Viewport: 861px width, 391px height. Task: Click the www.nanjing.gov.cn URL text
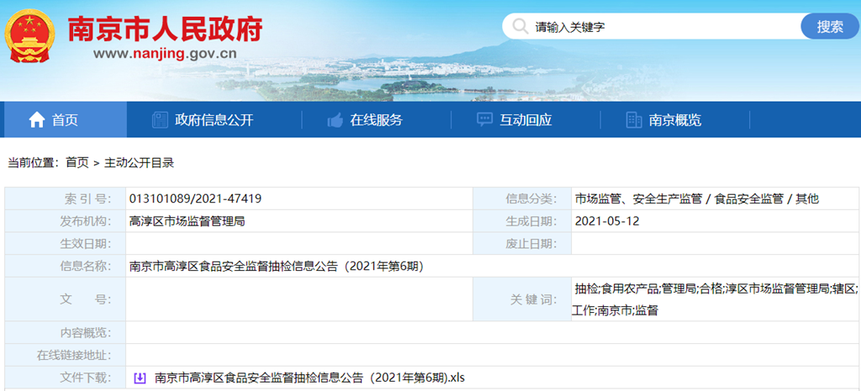coord(165,54)
